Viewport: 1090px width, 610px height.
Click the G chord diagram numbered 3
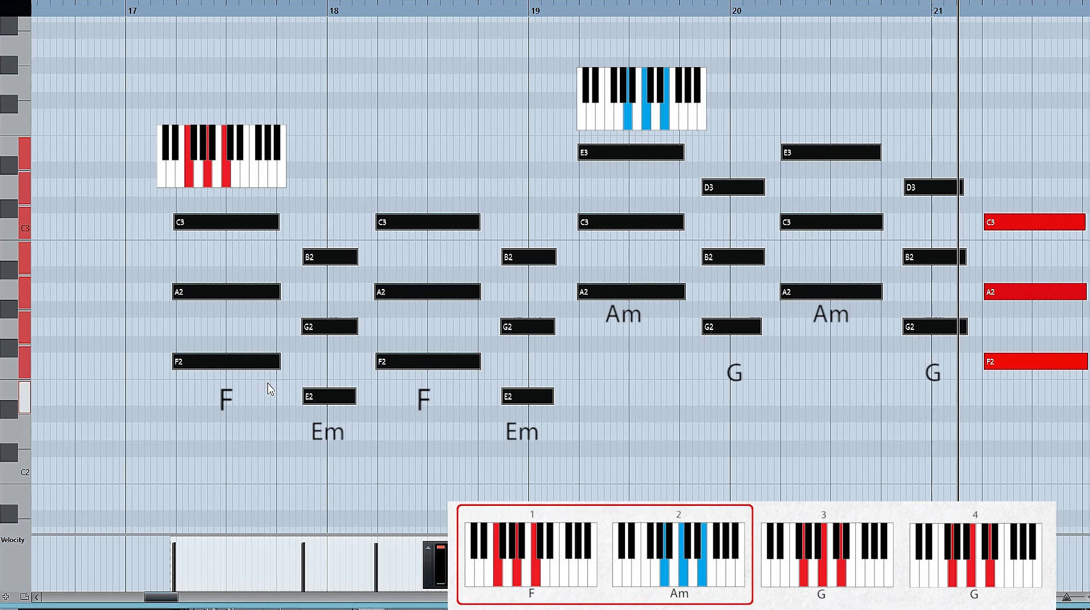826,555
